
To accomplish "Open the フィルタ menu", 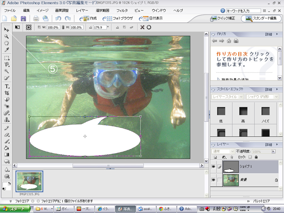I will (x=122, y=10).
